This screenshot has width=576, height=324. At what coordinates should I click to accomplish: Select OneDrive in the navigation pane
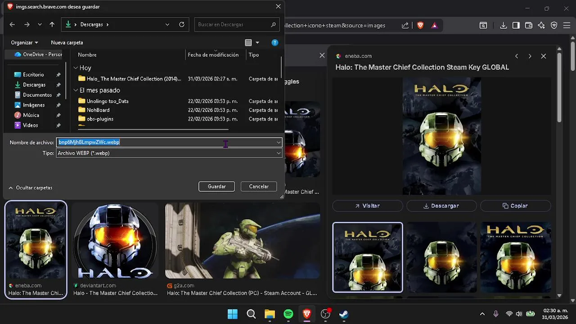[x=38, y=54]
